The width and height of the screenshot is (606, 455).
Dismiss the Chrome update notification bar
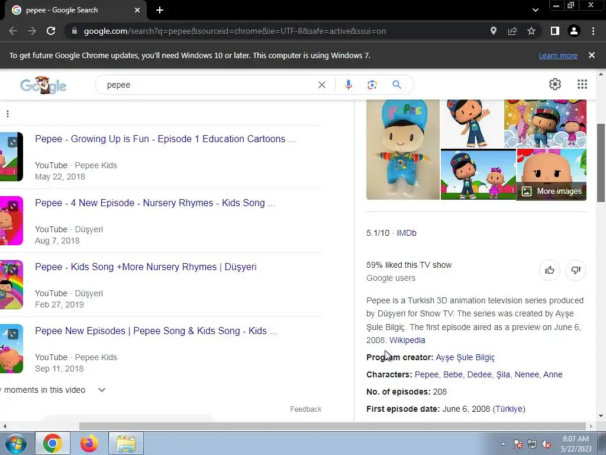click(592, 55)
